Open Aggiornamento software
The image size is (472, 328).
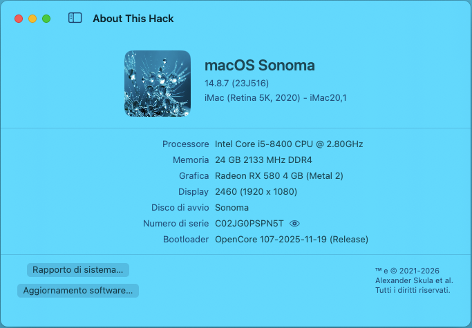[x=77, y=291]
